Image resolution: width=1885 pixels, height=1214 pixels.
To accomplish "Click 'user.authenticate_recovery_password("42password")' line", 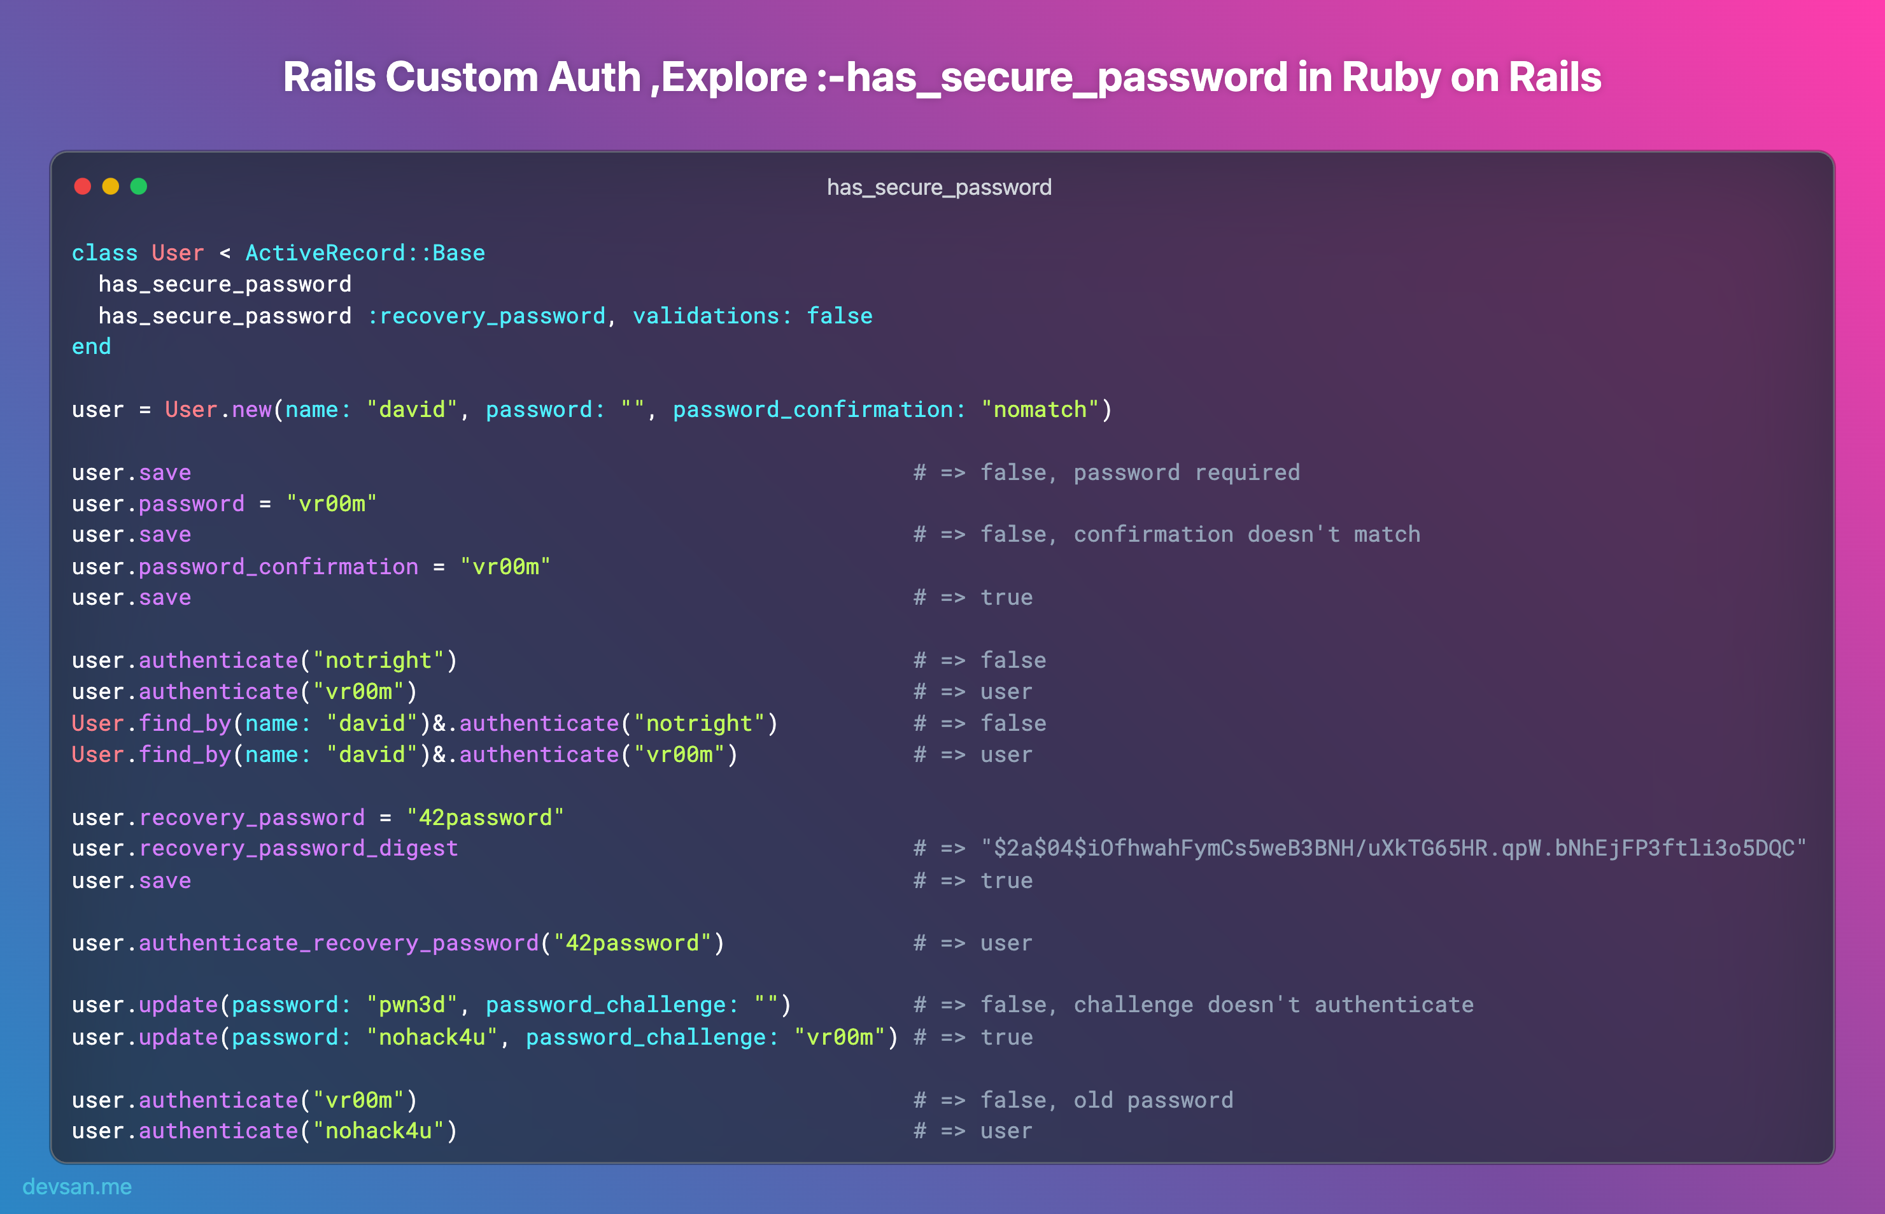I will pos(398,943).
